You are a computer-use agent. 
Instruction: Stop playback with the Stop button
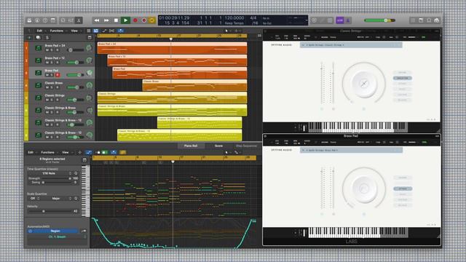pos(116,20)
